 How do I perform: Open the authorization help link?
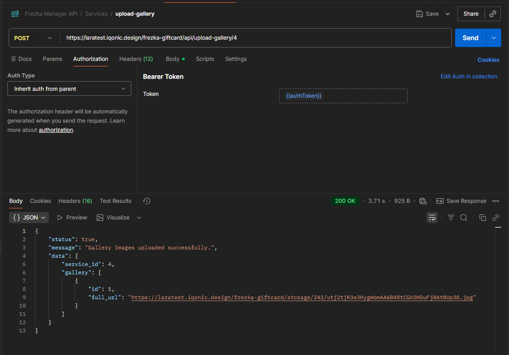tap(56, 130)
